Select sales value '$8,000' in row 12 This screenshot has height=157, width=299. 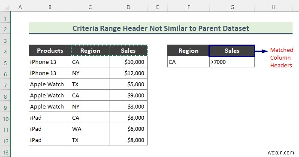(x=128, y=140)
